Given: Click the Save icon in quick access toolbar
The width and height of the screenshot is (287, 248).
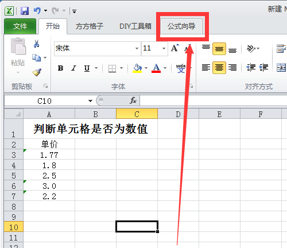Looking at the screenshot, I should [25, 11].
